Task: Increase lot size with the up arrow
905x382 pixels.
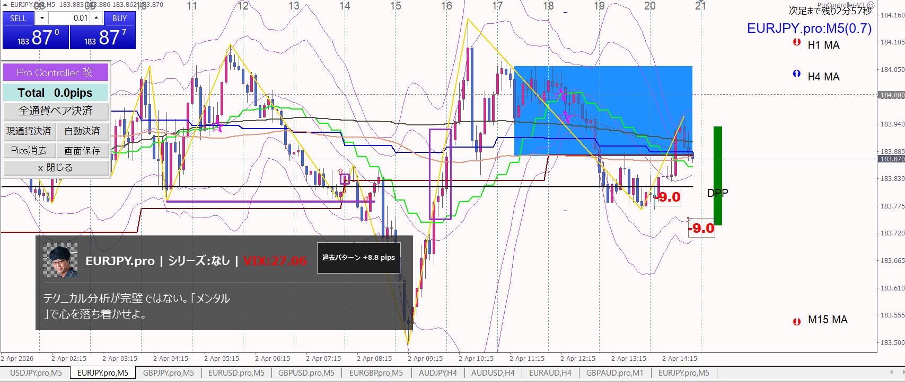Action: tap(96, 18)
